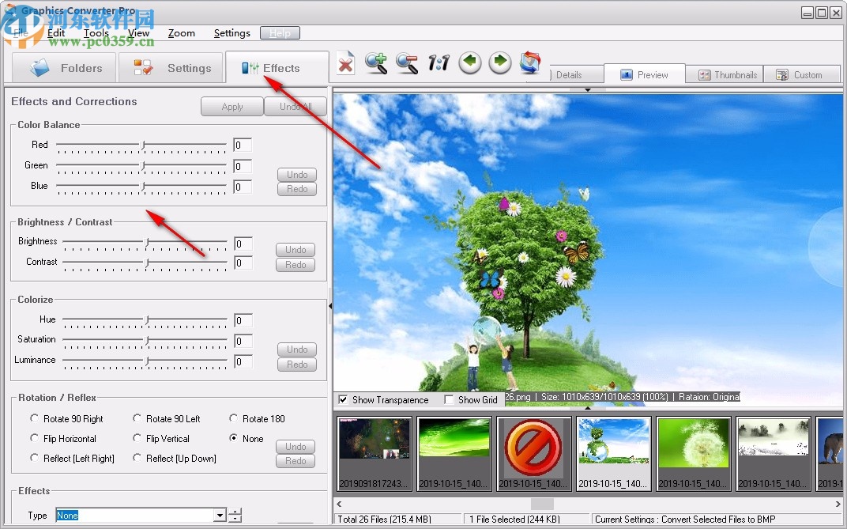Go to previous image with green back arrow
Image resolution: width=847 pixels, height=529 pixels.
pyautogui.click(x=469, y=62)
